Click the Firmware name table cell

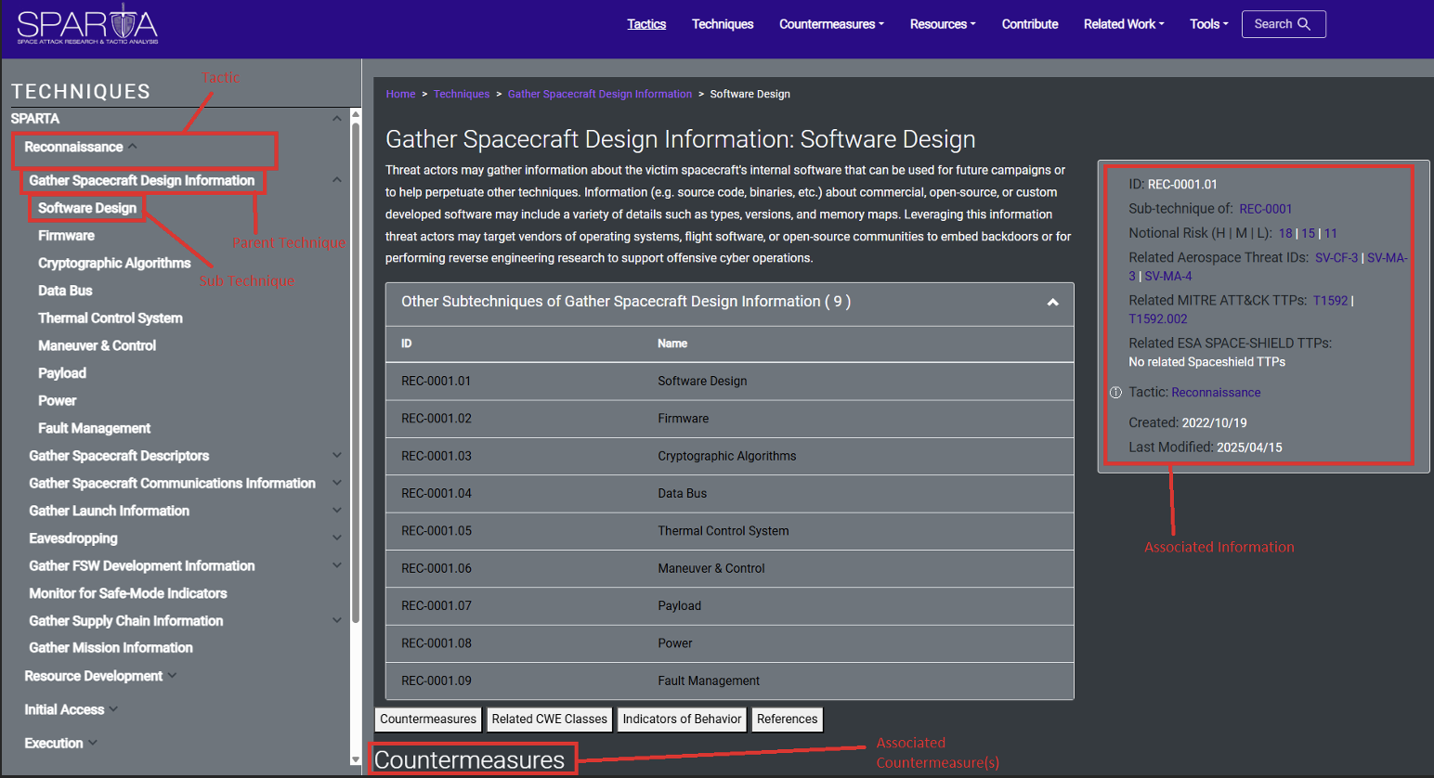point(683,419)
